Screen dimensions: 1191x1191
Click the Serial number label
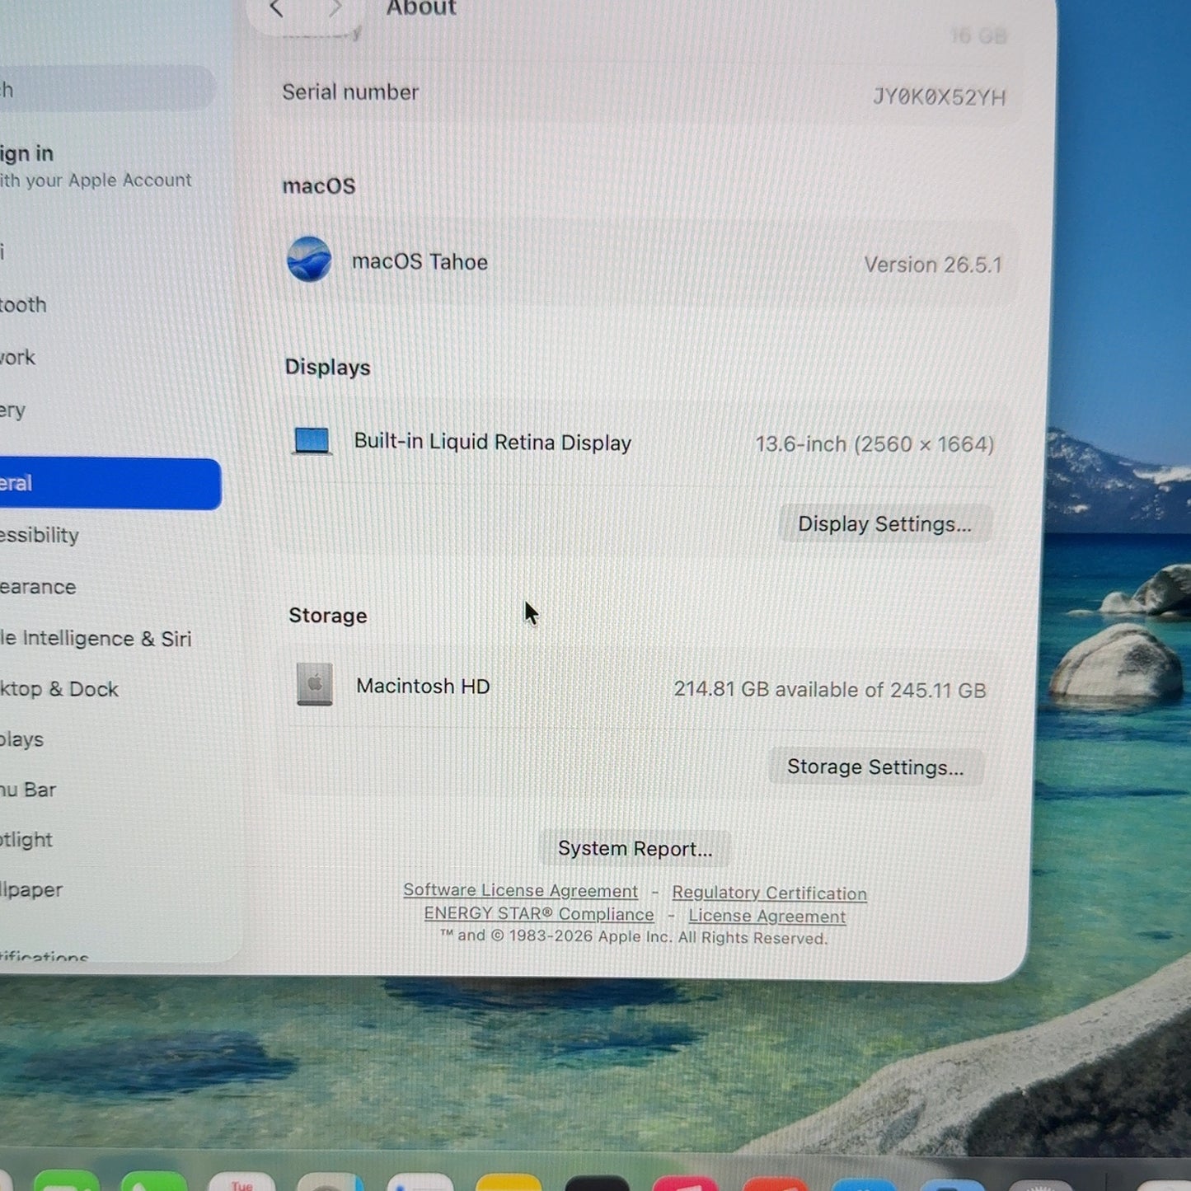tap(350, 92)
